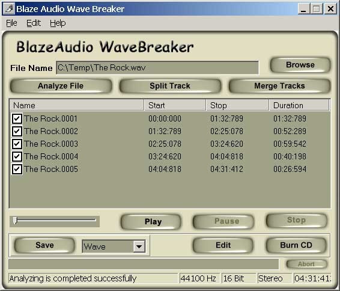Image resolution: width=340 pixels, height=291 pixels.
Task: Click the File Name path input field
Action: point(157,68)
